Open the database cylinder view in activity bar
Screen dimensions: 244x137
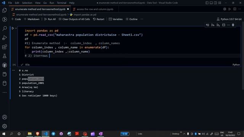point(5,83)
